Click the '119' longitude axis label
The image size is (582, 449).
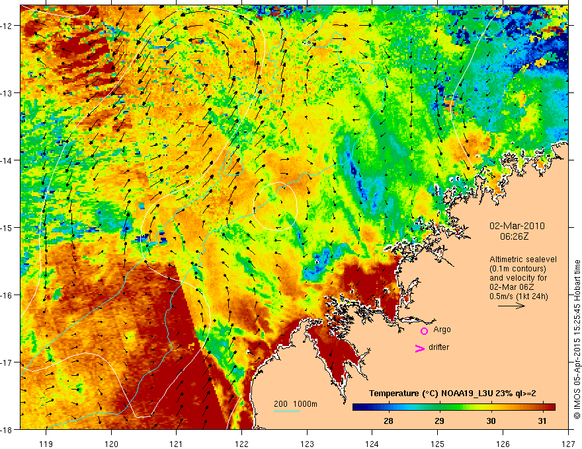click(46, 444)
